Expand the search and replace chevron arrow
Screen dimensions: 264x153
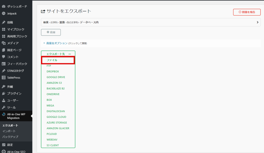[258, 22]
